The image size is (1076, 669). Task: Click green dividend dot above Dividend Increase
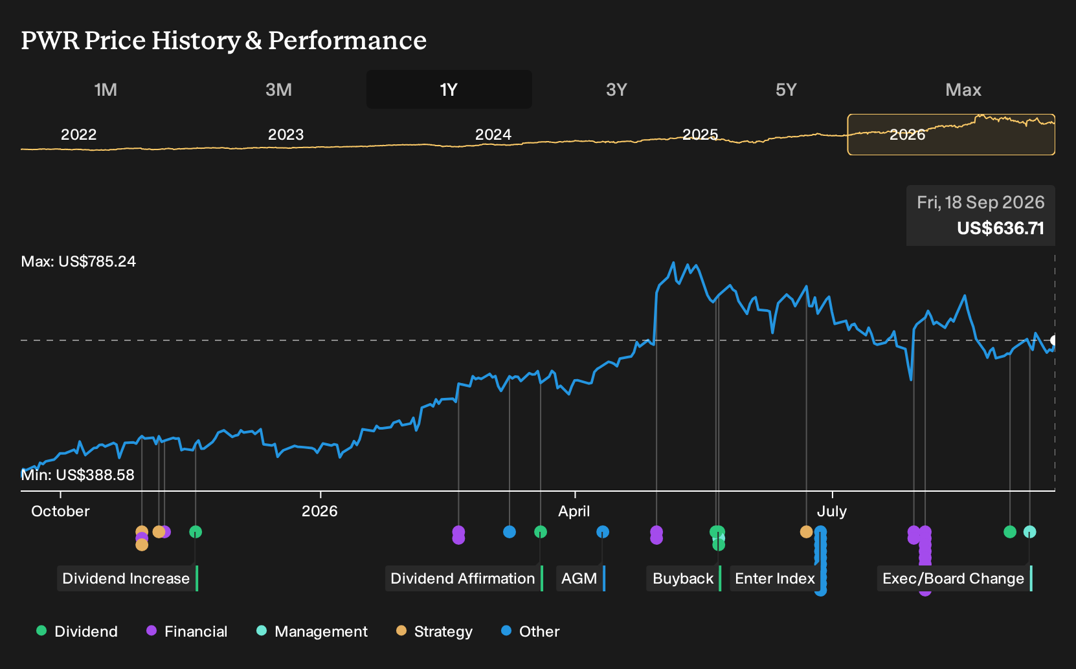[x=196, y=532]
